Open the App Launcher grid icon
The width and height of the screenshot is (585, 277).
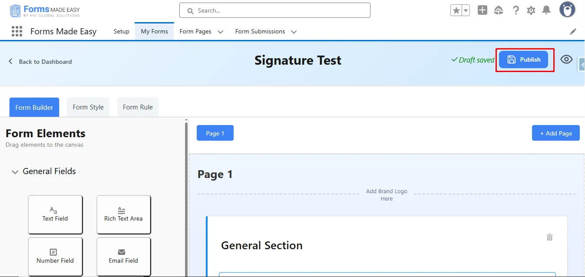coord(17,31)
